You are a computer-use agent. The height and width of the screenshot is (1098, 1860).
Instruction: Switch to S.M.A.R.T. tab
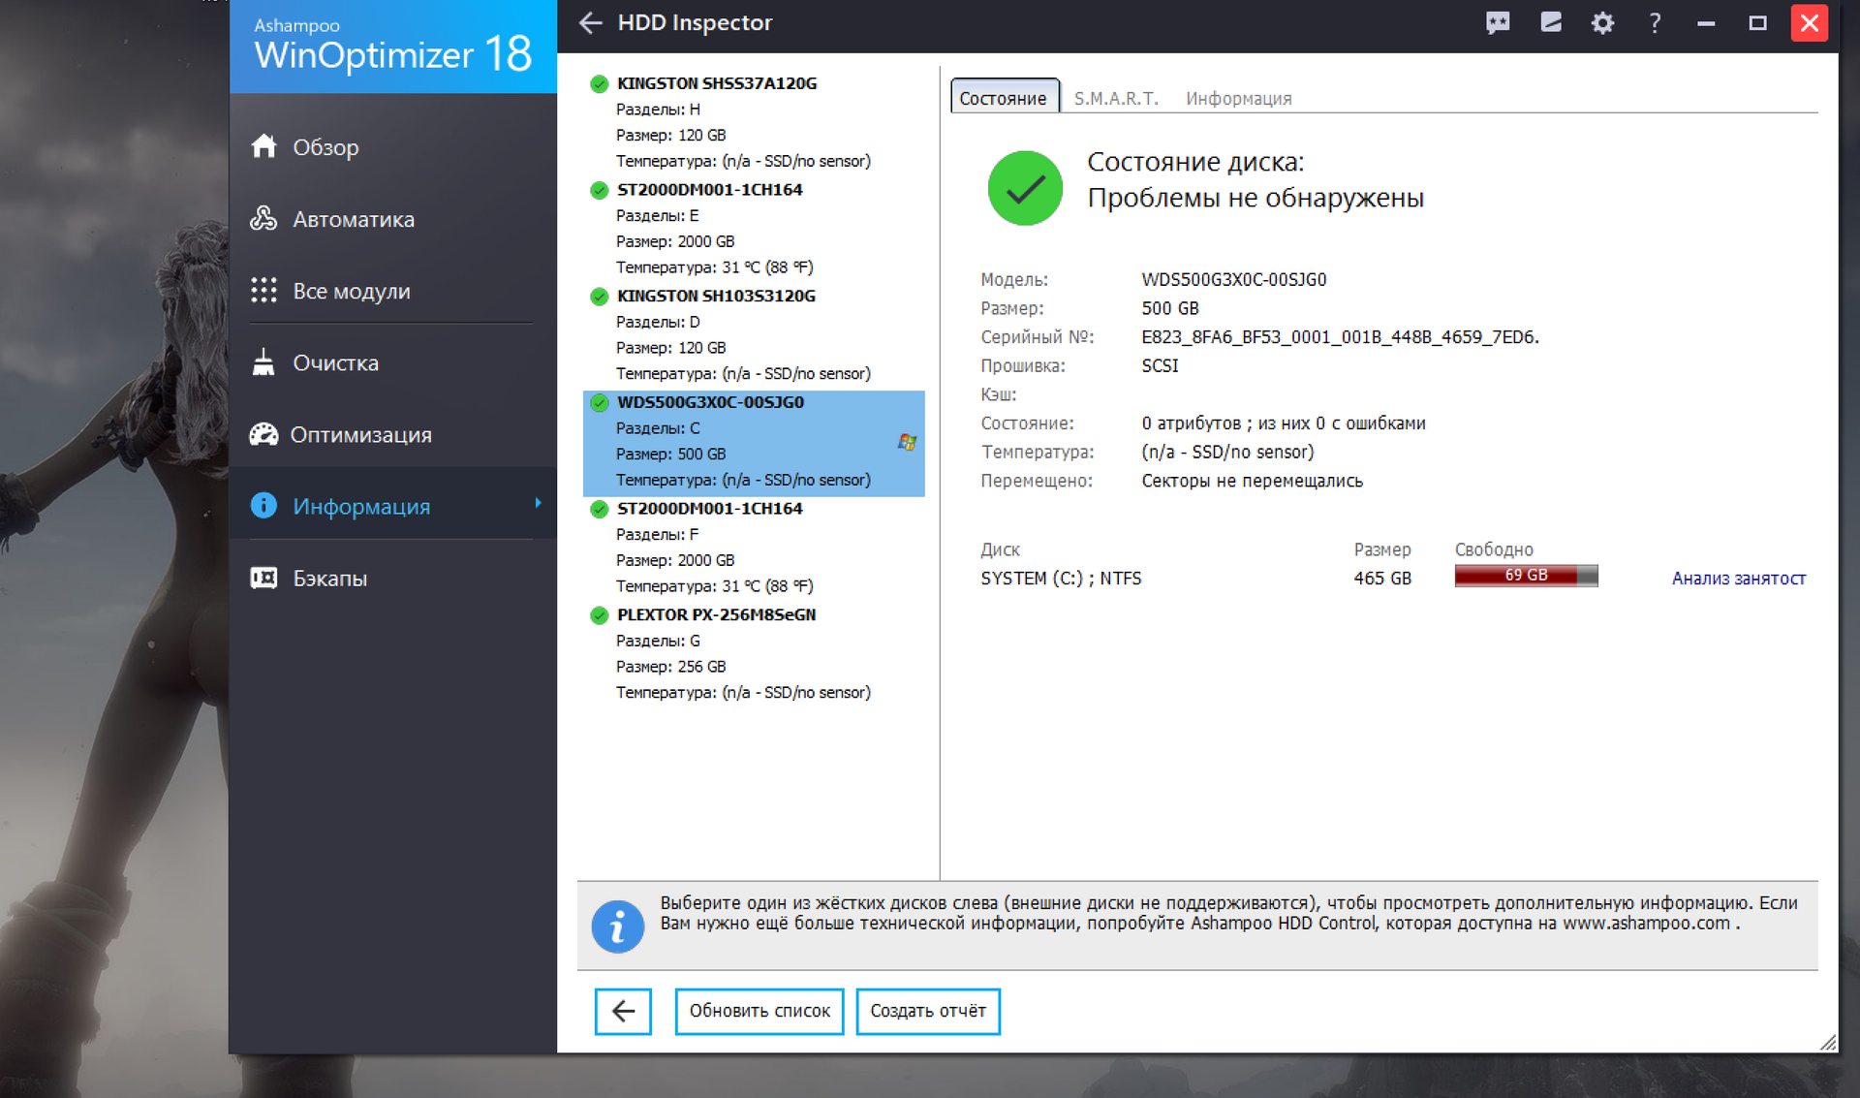[x=1115, y=99]
